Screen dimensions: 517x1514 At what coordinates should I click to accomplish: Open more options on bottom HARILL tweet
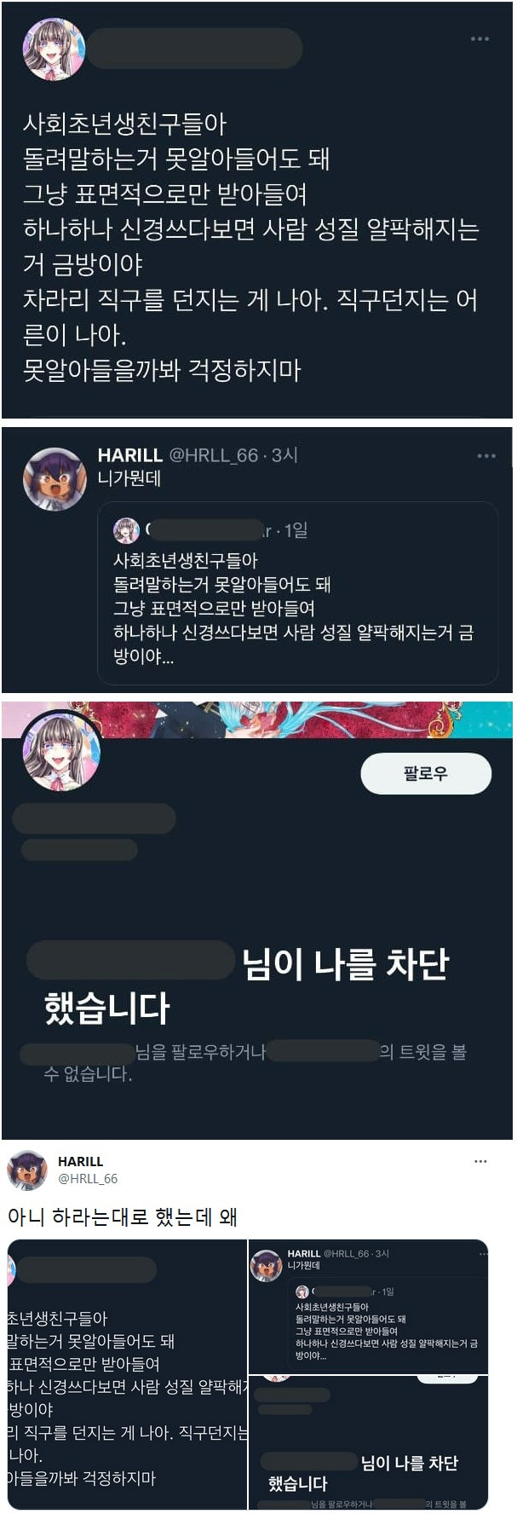click(480, 1161)
